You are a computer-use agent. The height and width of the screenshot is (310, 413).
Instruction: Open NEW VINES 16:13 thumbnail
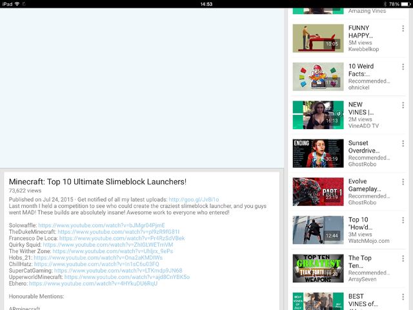click(318, 115)
